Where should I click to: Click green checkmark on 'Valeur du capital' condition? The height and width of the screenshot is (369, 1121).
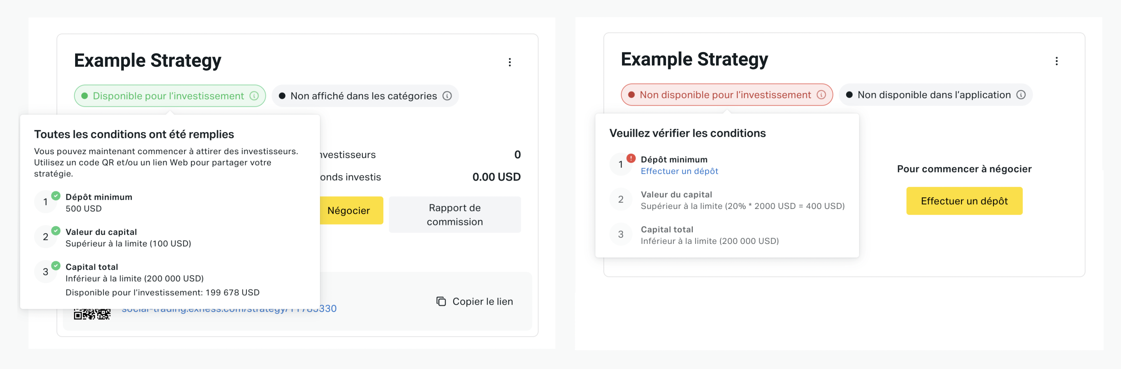pyautogui.click(x=56, y=230)
